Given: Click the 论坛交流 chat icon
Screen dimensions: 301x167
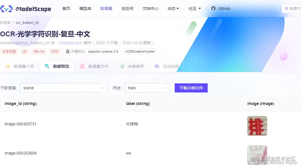Looking at the screenshot, I should pos(156,66).
